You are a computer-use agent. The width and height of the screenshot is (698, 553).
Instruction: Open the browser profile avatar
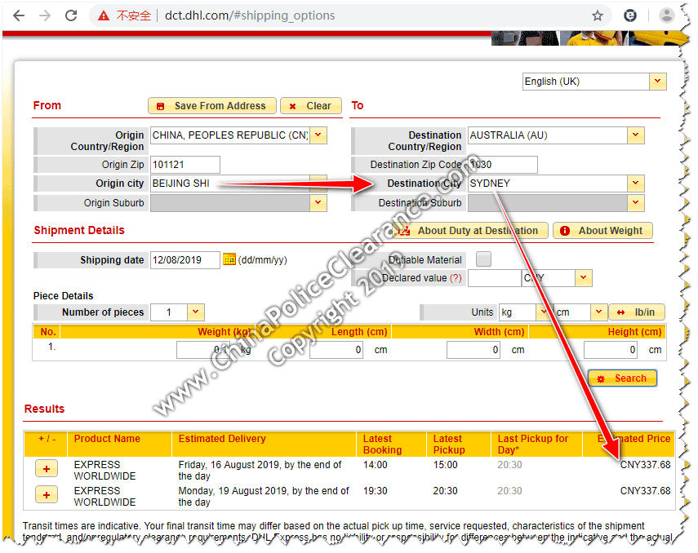[666, 15]
